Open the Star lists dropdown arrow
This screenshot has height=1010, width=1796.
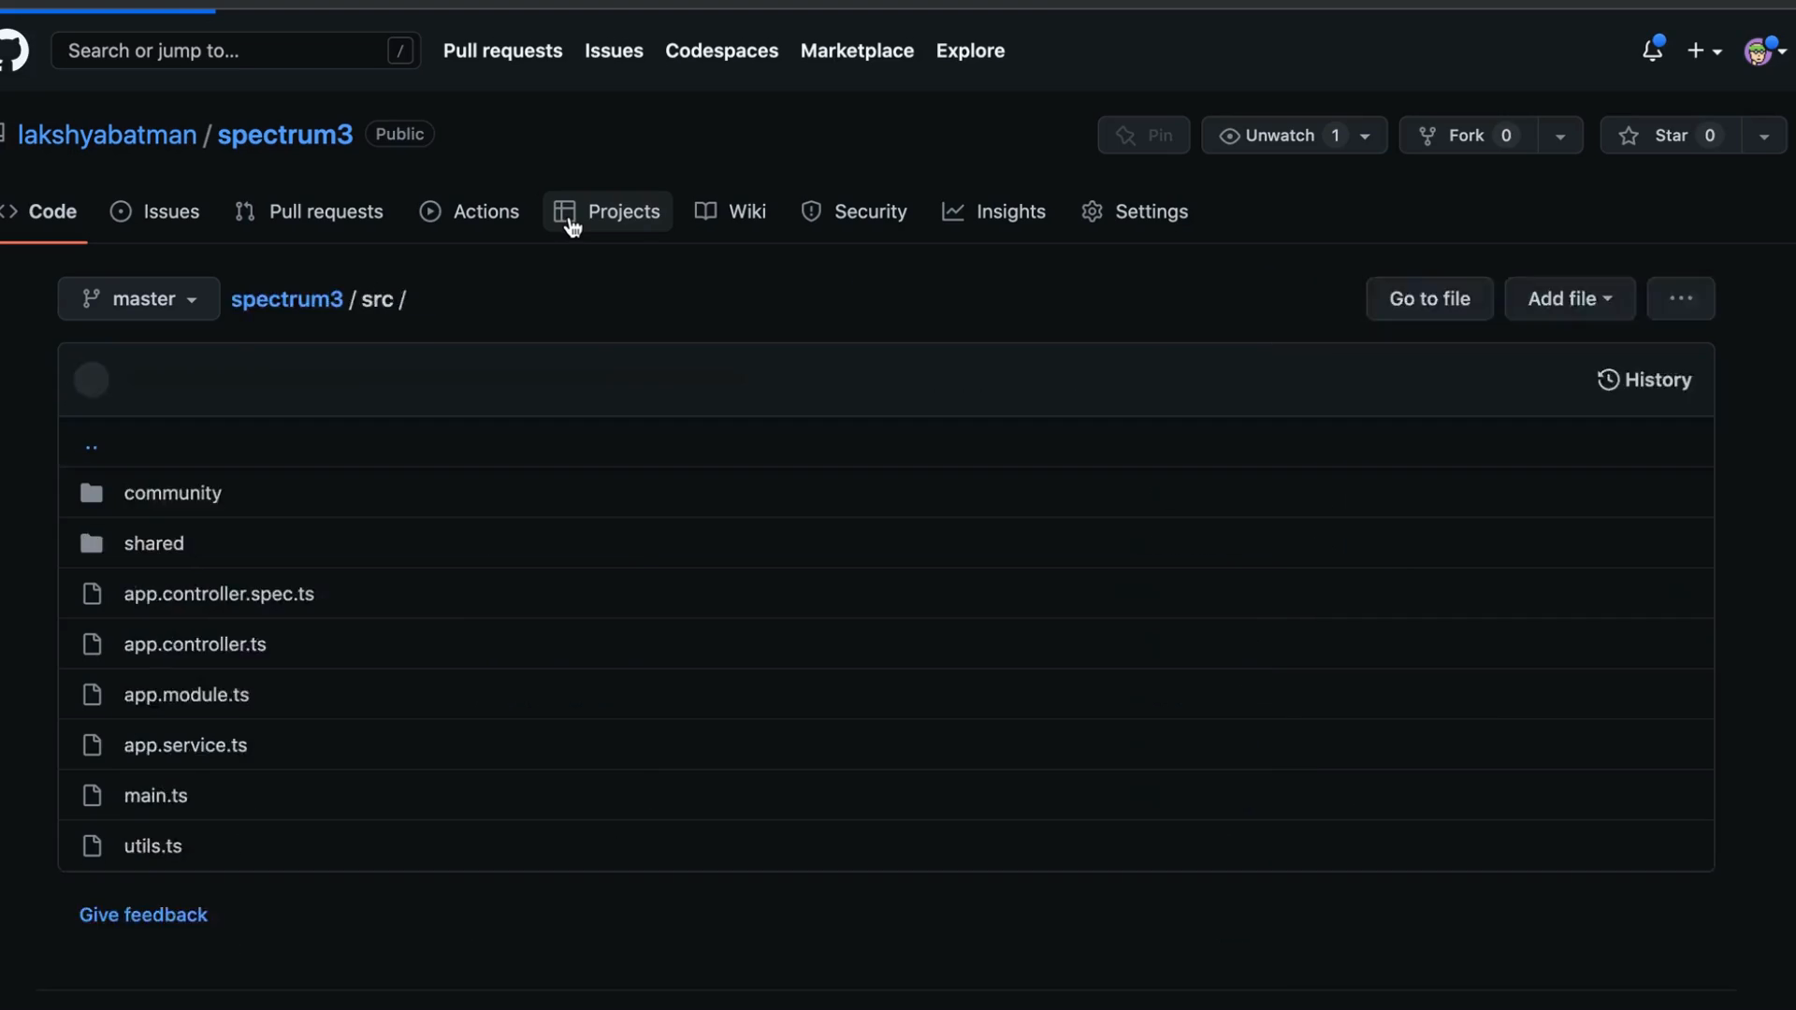click(x=1764, y=136)
